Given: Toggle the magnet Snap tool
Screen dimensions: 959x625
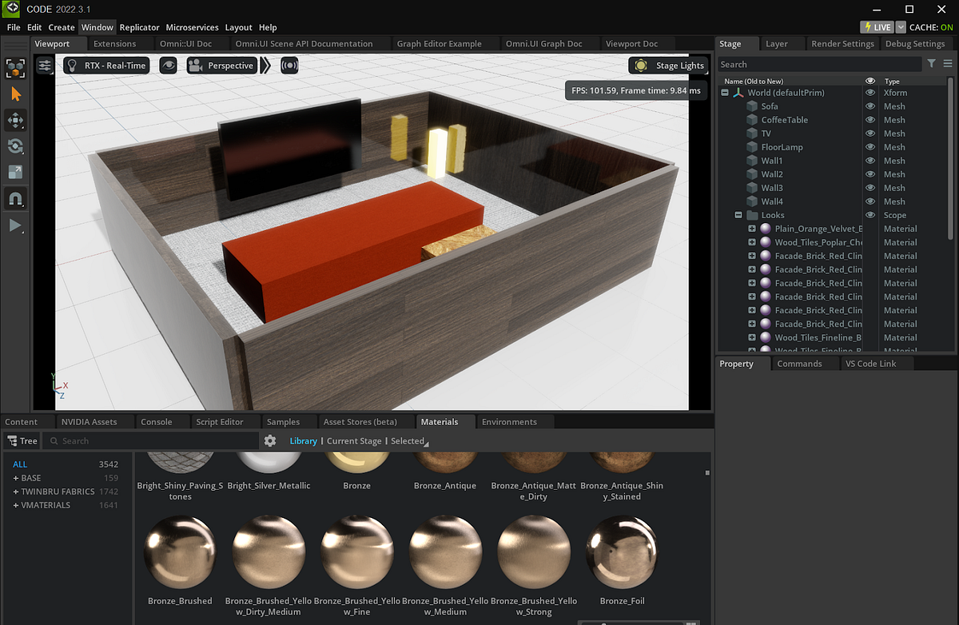Looking at the screenshot, I should (15, 198).
